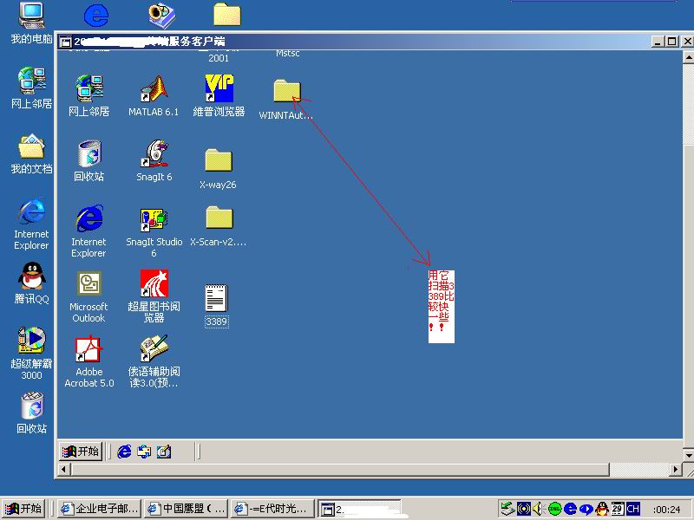Launch 腾讯QQ on local desktop
The image size is (694, 520).
pyautogui.click(x=32, y=276)
